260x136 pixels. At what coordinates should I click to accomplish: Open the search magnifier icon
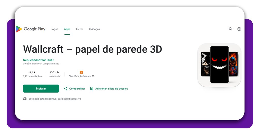click(231, 29)
